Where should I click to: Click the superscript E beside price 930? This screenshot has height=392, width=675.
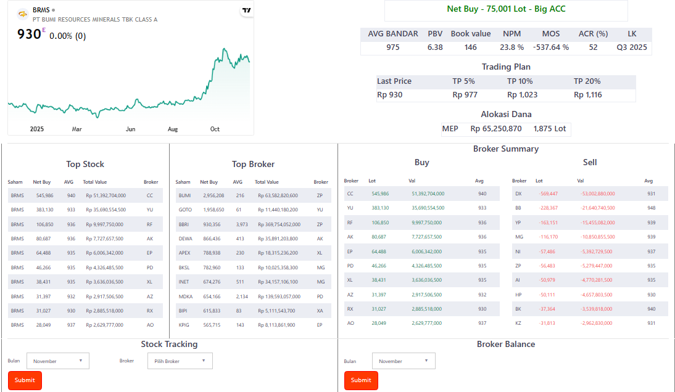pos(44,30)
